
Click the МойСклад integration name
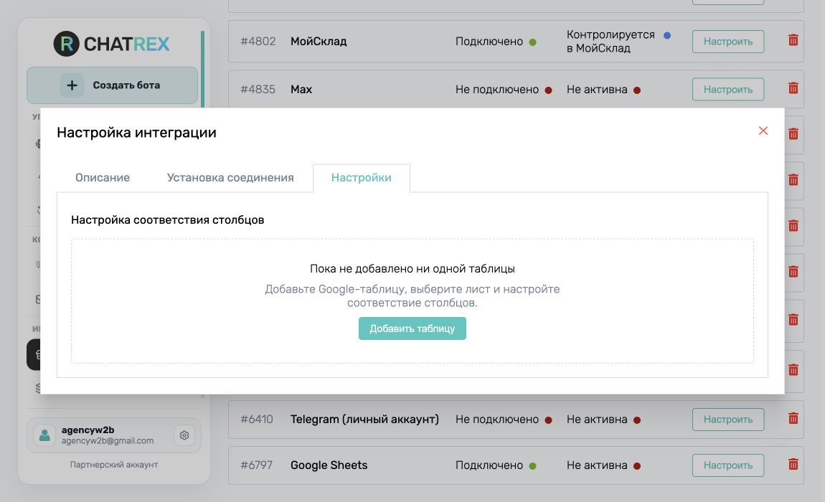click(x=319, y=42)
